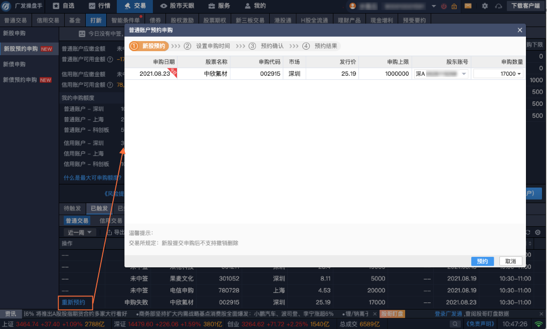547x329 pixels.
Task: Open the 《免责声明》 link
Action: pyautogui.click(x=480, y=324)
